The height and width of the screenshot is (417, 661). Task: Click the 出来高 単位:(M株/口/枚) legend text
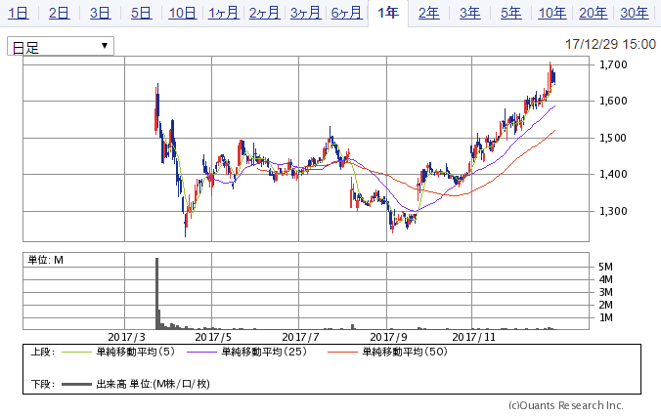tap(153, 384)
